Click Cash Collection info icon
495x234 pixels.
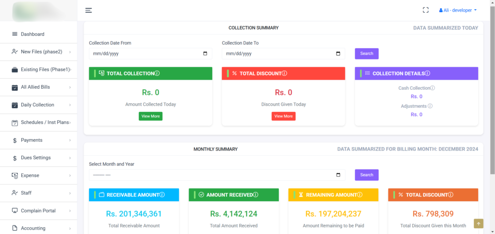[x=433, y=88]
